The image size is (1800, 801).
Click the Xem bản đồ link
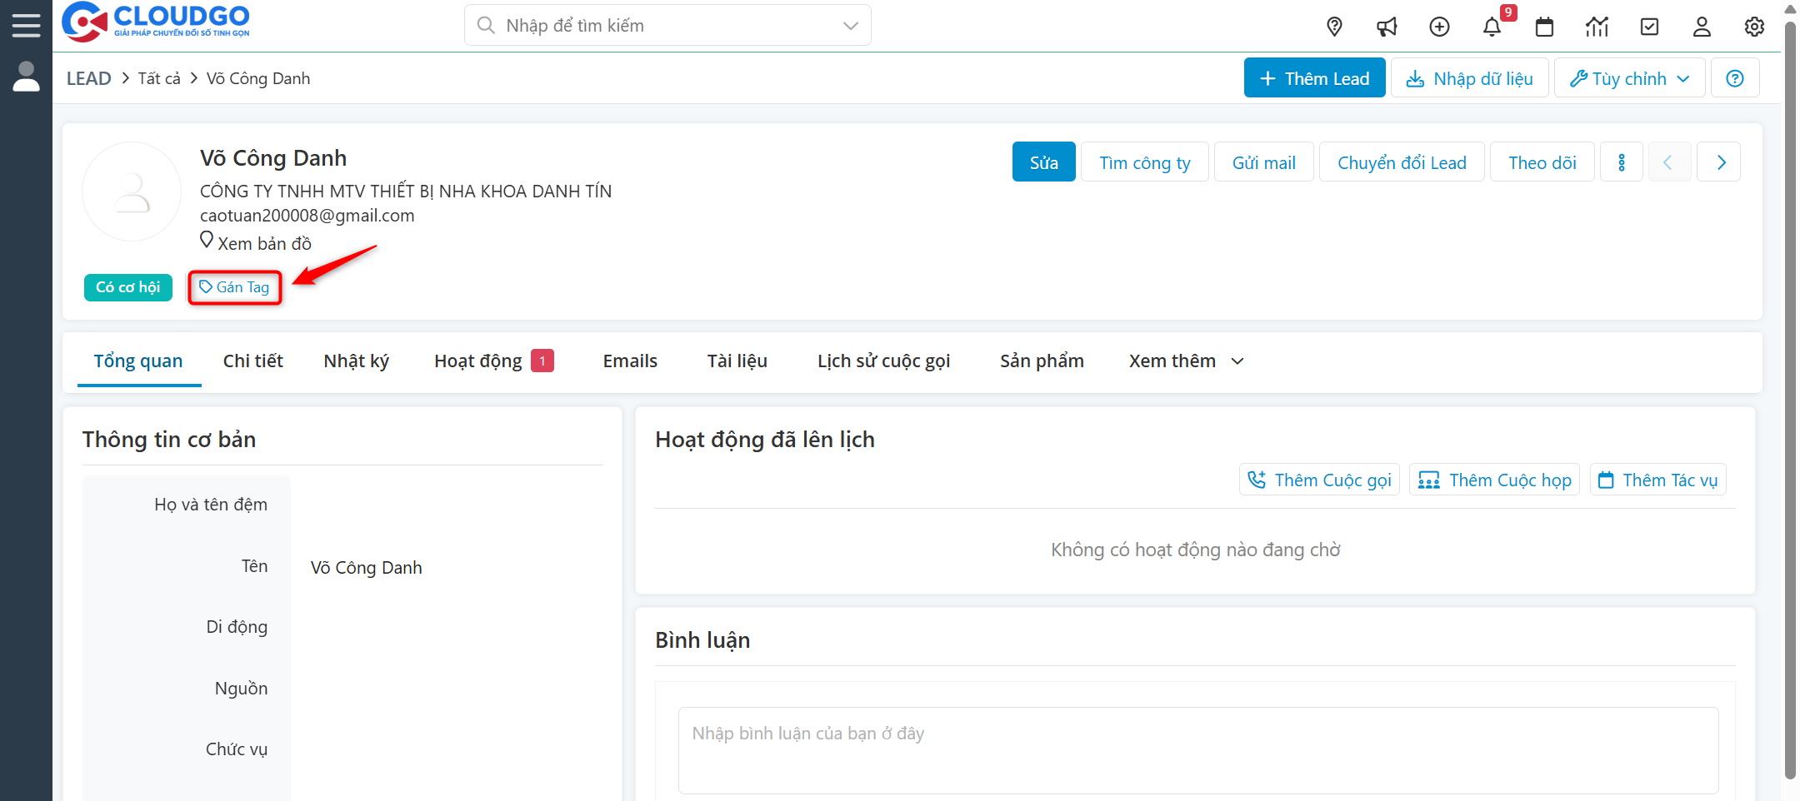pyautogui.click(x=263, y=243)
